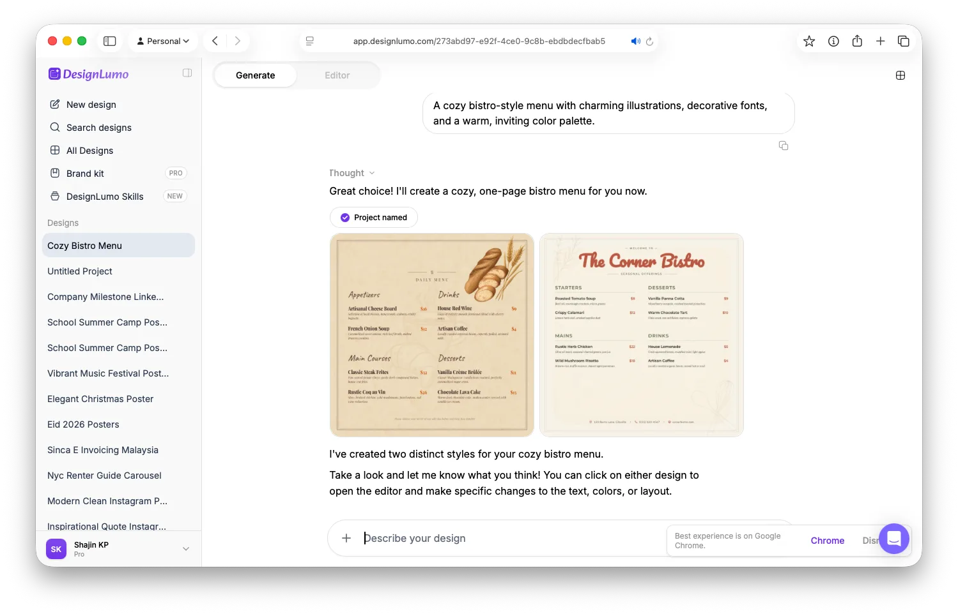Mute the tab audio speaker icon
Image resolution: width=958 pixels, height=614 pixels.
(635, 41)
